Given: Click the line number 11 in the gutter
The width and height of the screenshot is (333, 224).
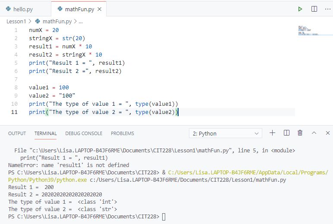Looking at the screenshot, I should [x=14, y=112].
